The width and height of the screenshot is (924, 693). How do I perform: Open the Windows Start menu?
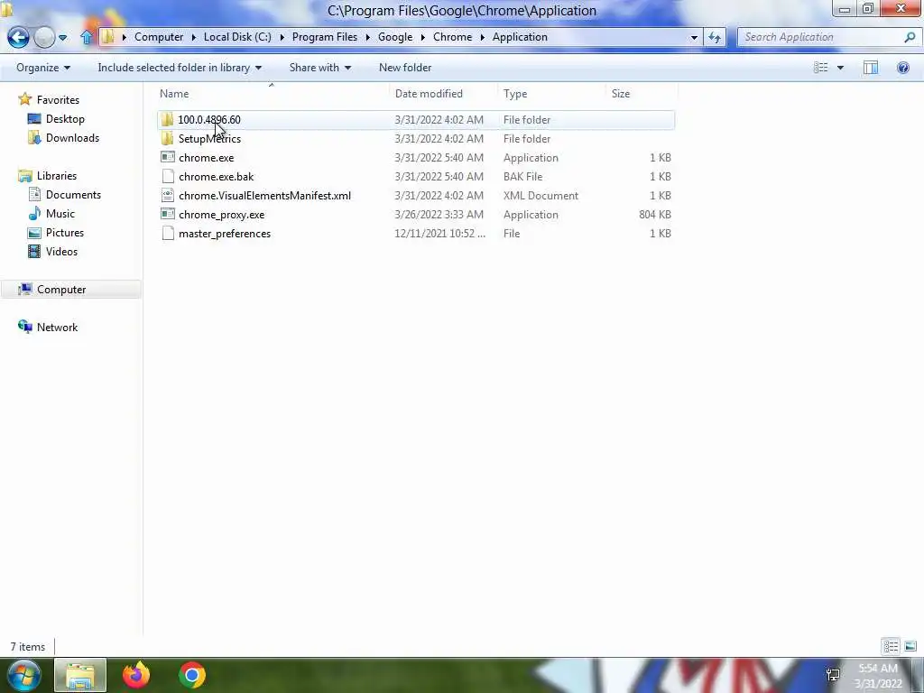24,675
